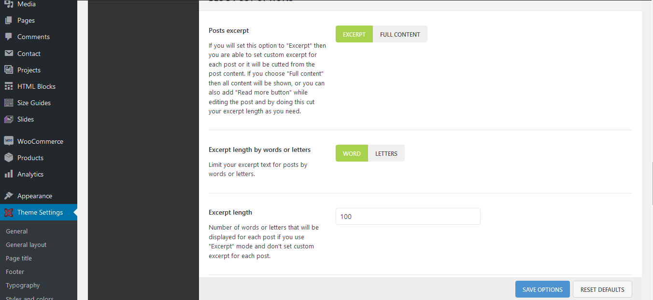Click the Media icon in sidebar
653x300 pixels.
point(9,4)
